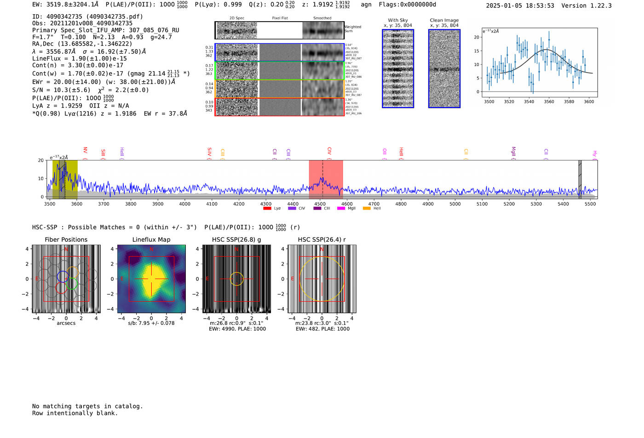
Task: Open the HSC SSP(26.4) r image
Action: pyautogui.click(x=322, y=279)
